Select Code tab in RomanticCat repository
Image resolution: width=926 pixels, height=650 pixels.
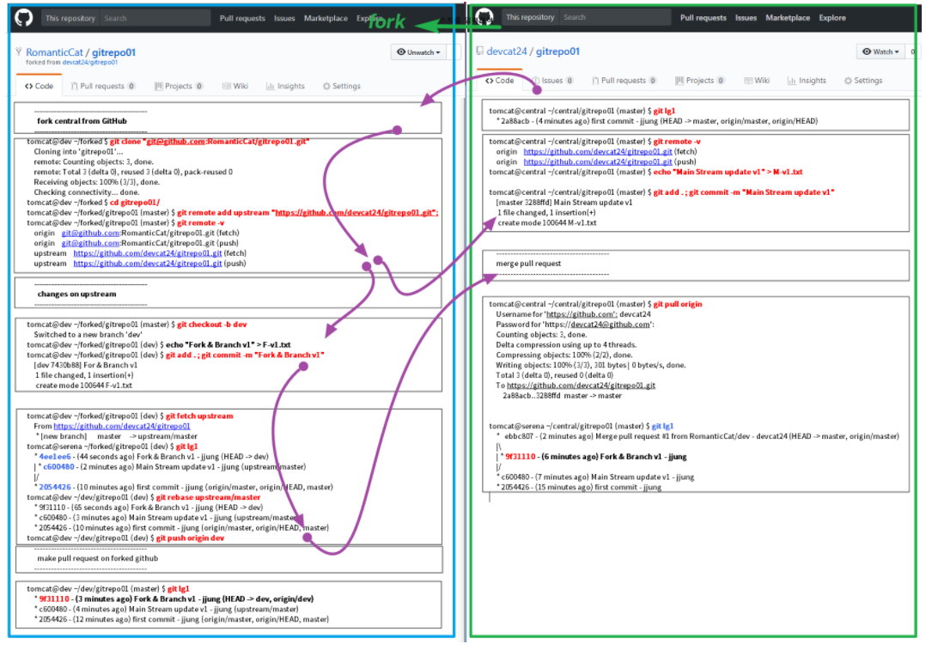pos(39,86)
